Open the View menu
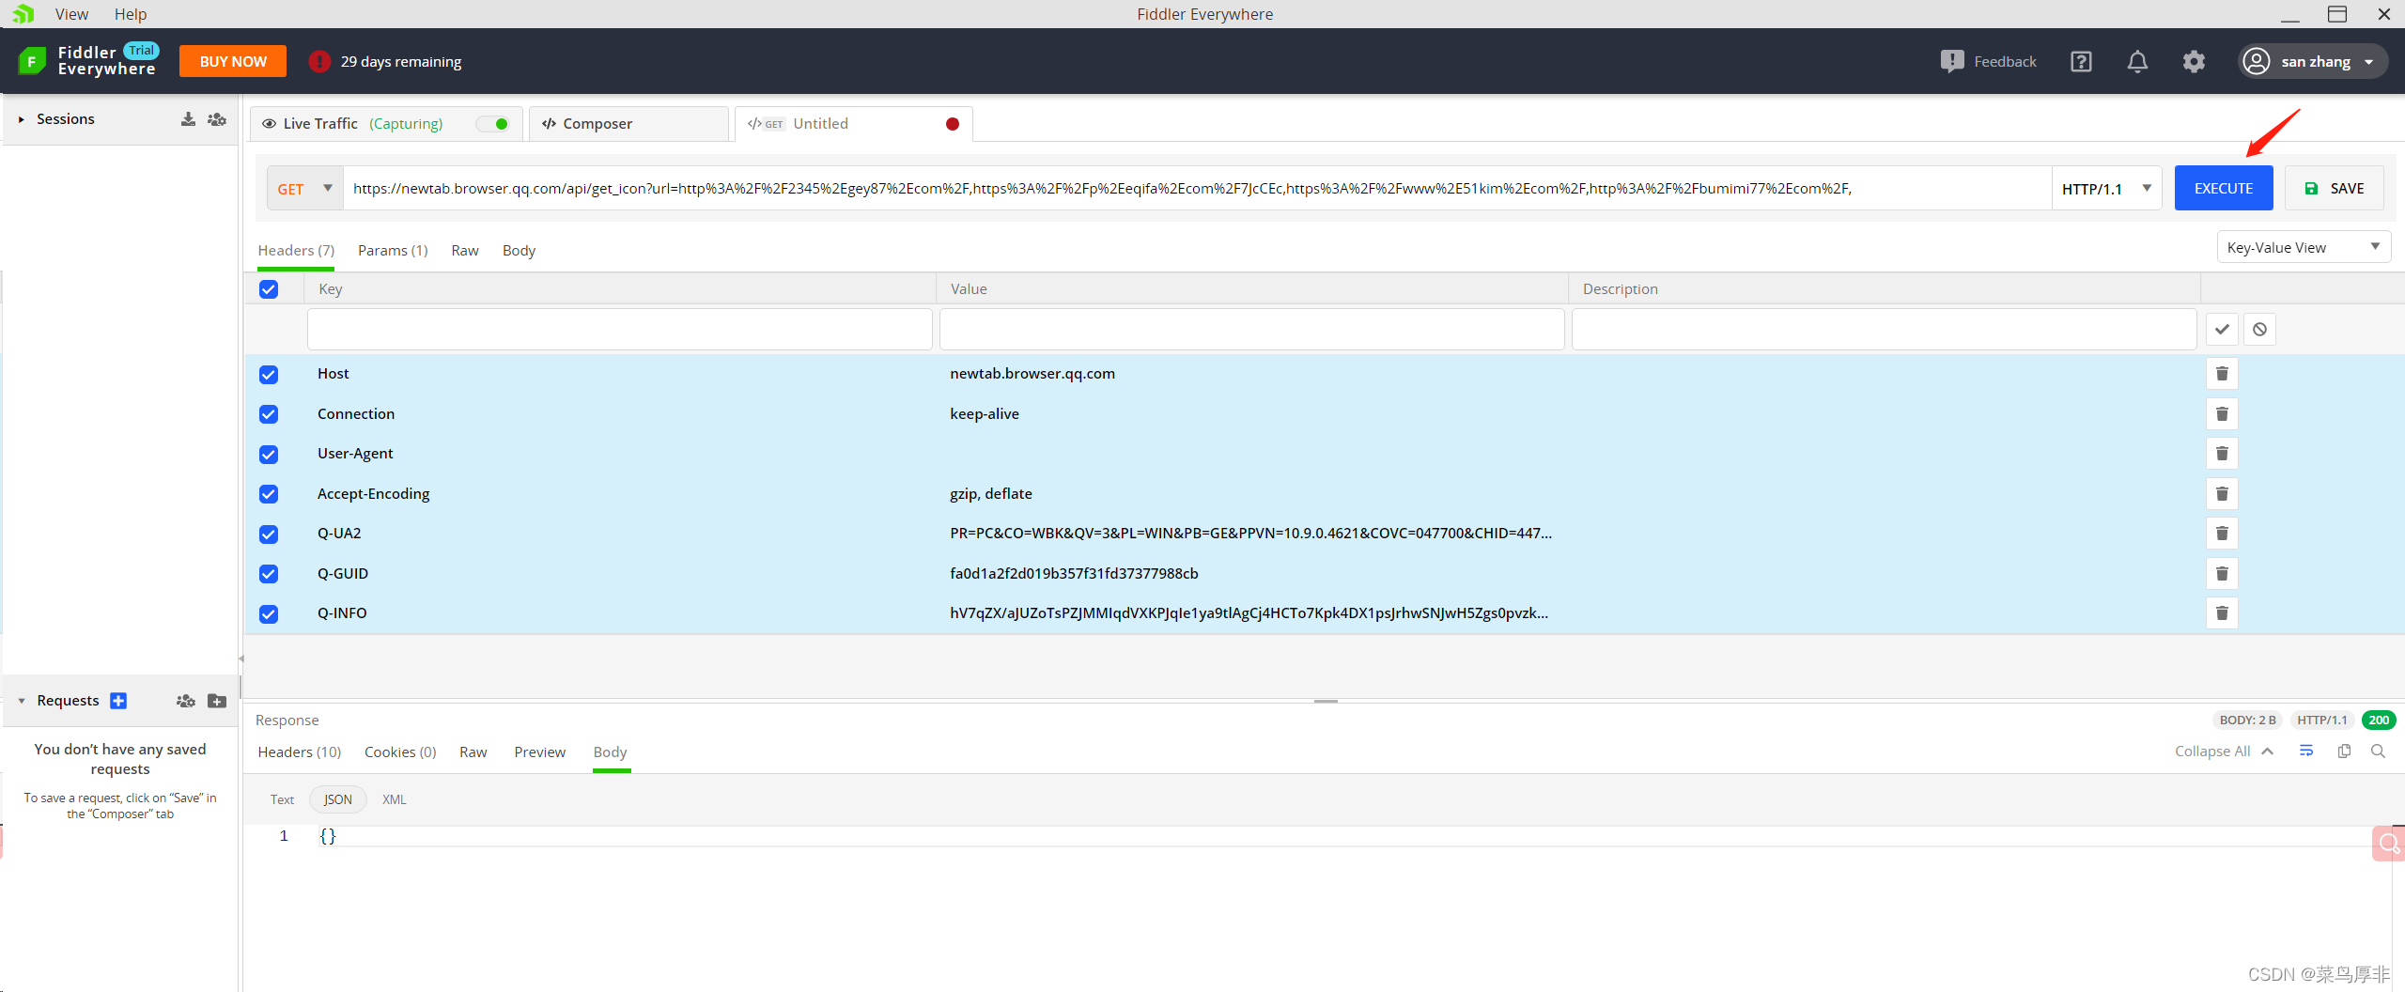Viewport: 2405px width, 992px height. (x=71, y=14)
